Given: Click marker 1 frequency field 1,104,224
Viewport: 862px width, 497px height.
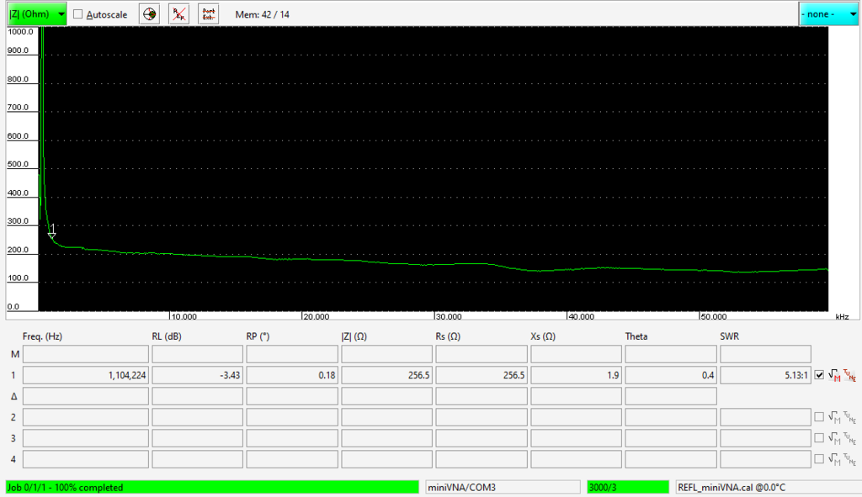Looking at the screenshot, I should (x=86, y=375).
